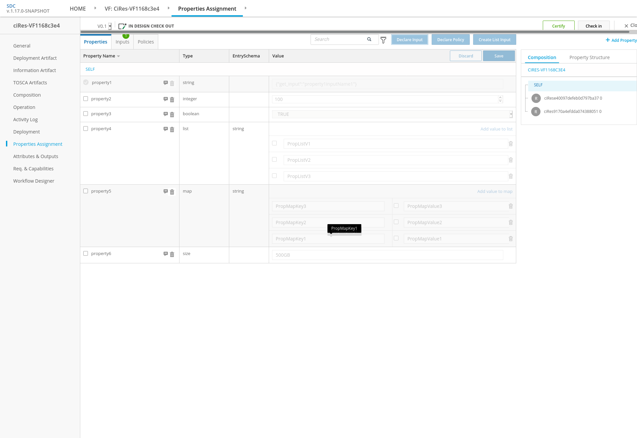637x438 pixels.
Task: Adjust the property2 integer stepper arrows
Action: pyautogui.click(x=500, y=99)
